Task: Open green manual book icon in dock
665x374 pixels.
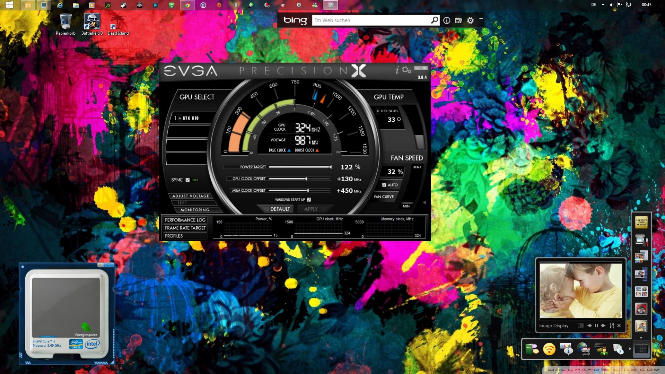Action: click(532, 349)
